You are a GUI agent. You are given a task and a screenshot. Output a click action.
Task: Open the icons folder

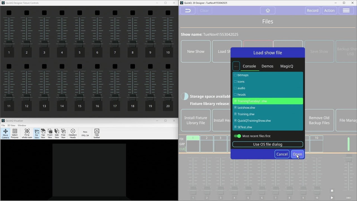pos(268,82)
